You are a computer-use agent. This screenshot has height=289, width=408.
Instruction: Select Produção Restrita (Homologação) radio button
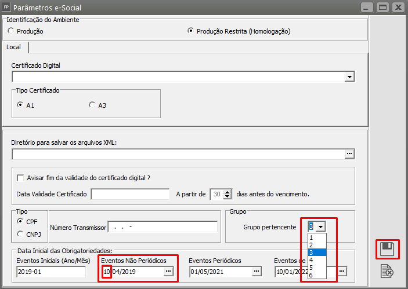[191, 31]
